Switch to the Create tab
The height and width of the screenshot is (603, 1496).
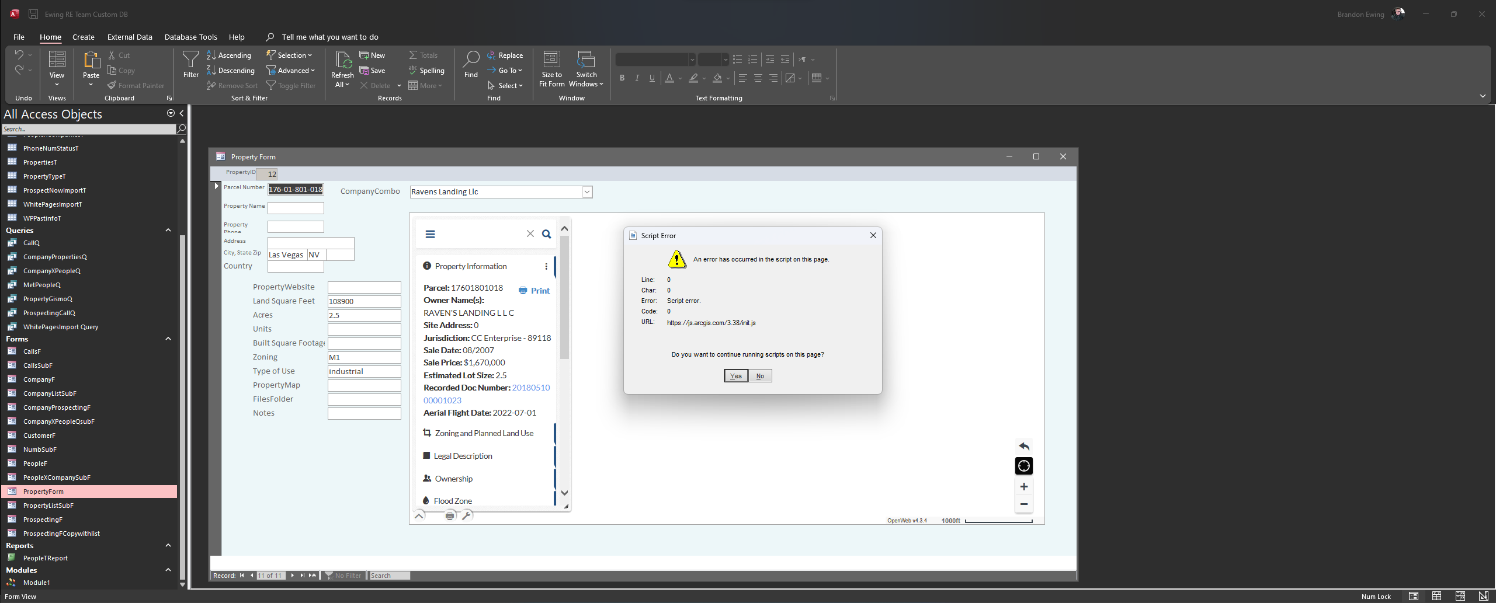83,37
